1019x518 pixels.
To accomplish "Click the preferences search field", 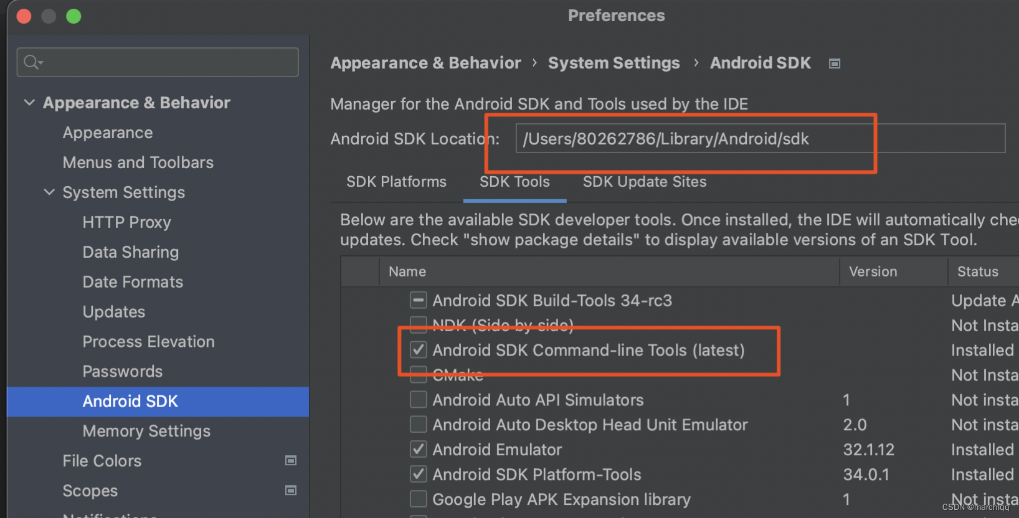I will coord(158,62).
